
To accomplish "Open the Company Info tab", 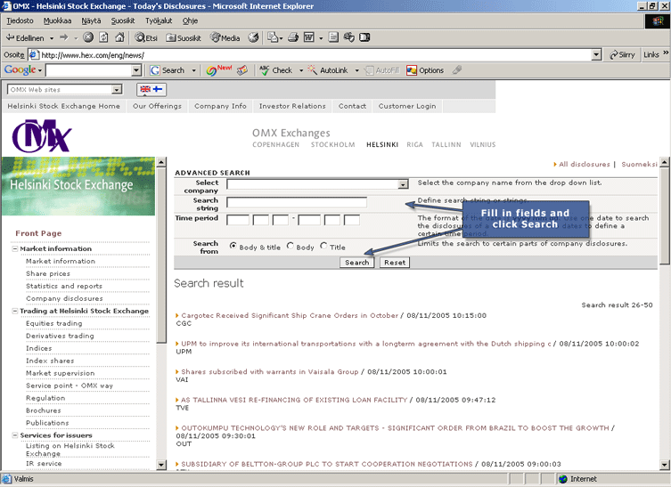I will coord(220,106).
